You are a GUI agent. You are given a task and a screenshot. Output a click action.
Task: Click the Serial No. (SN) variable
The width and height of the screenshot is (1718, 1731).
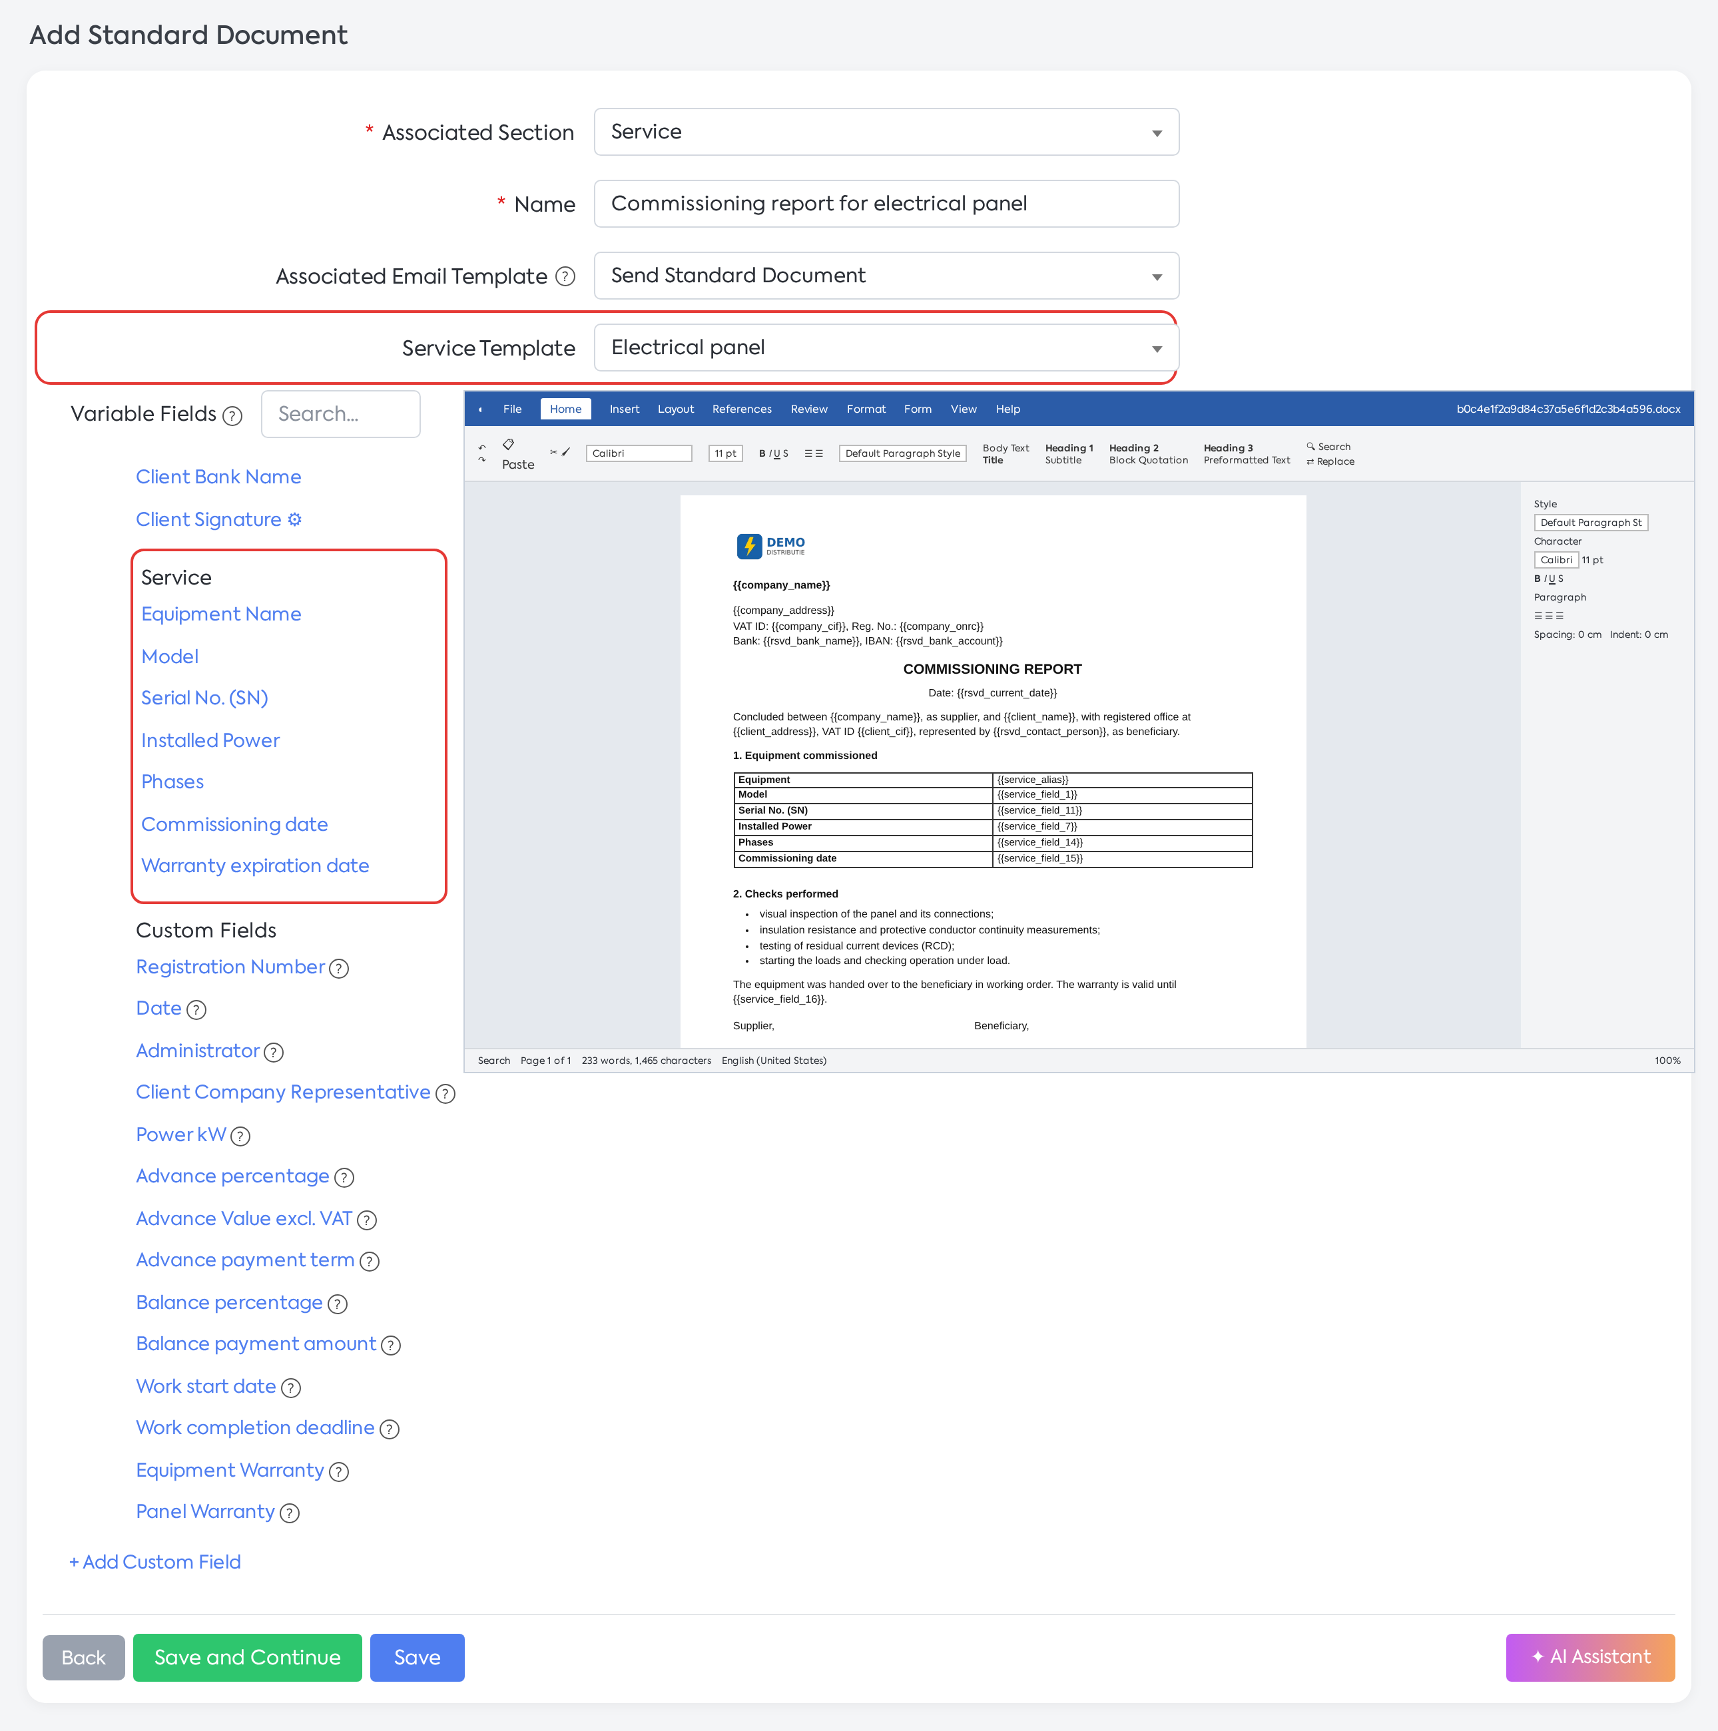(x=204, y=699)
